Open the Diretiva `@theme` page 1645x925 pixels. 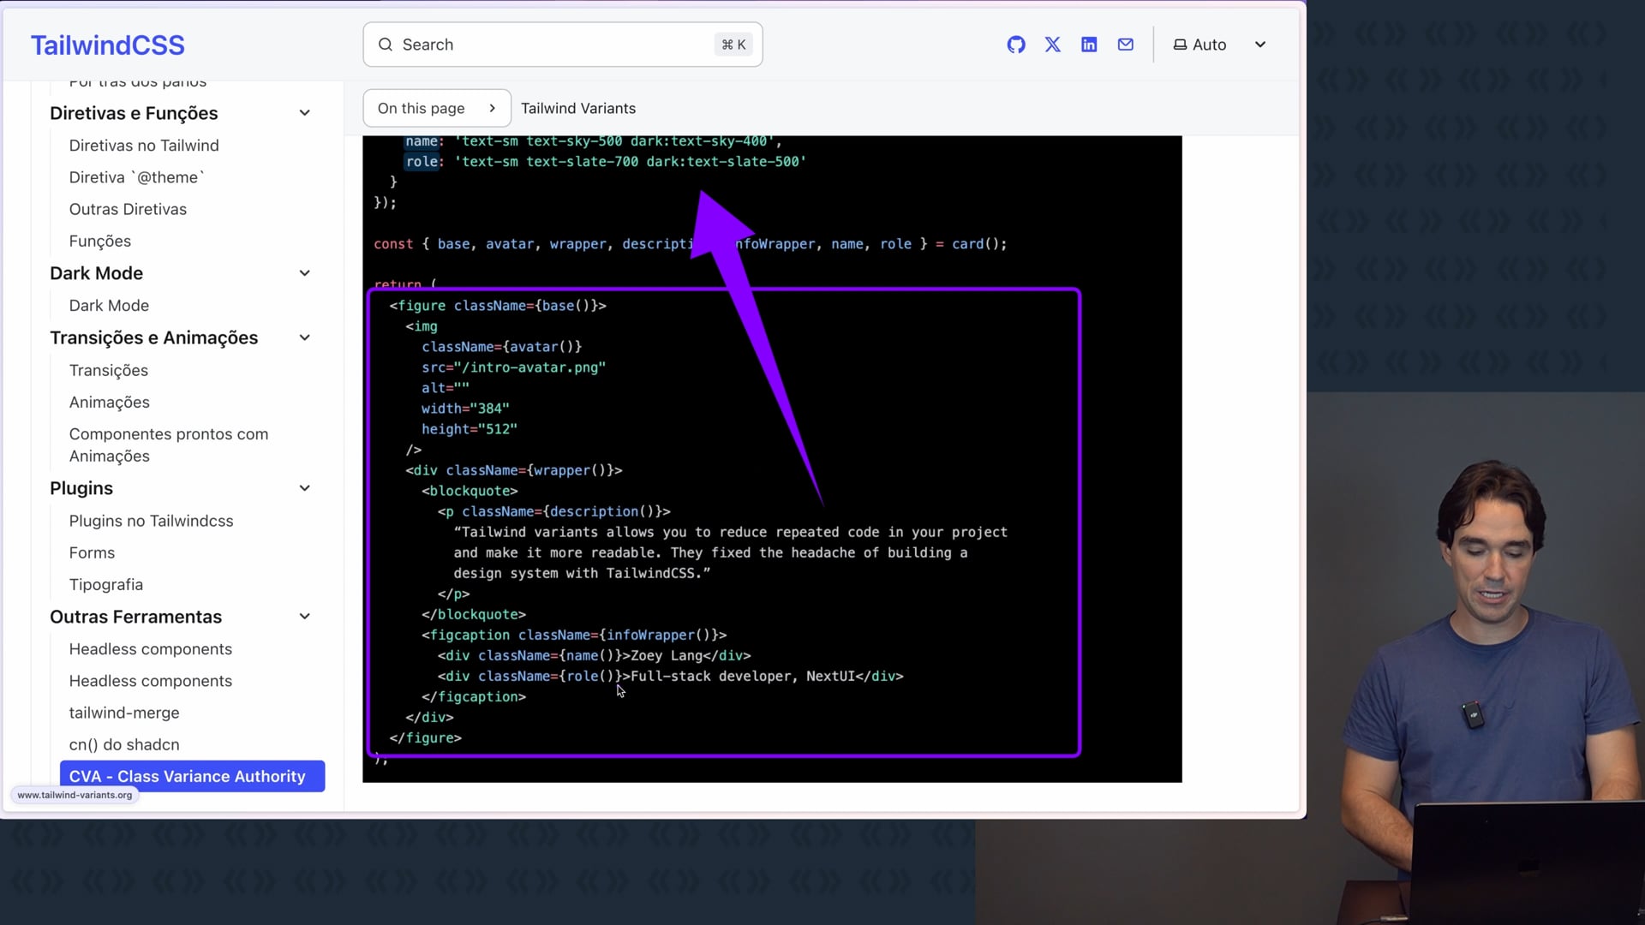coord(137,177)
